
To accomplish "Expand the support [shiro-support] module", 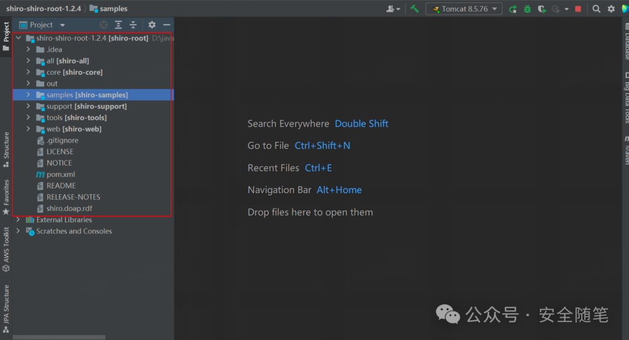I will [x=28, y=106].
